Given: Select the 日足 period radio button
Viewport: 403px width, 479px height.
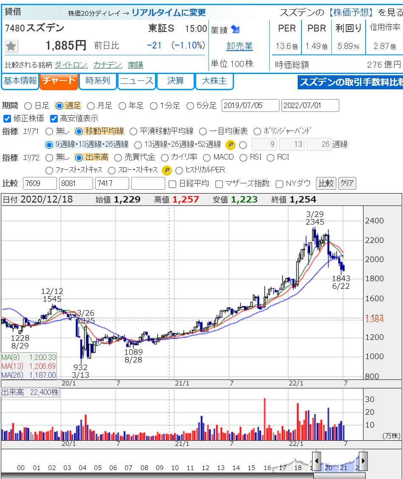Looking at the screenshot, I should [x=28, y=105].
